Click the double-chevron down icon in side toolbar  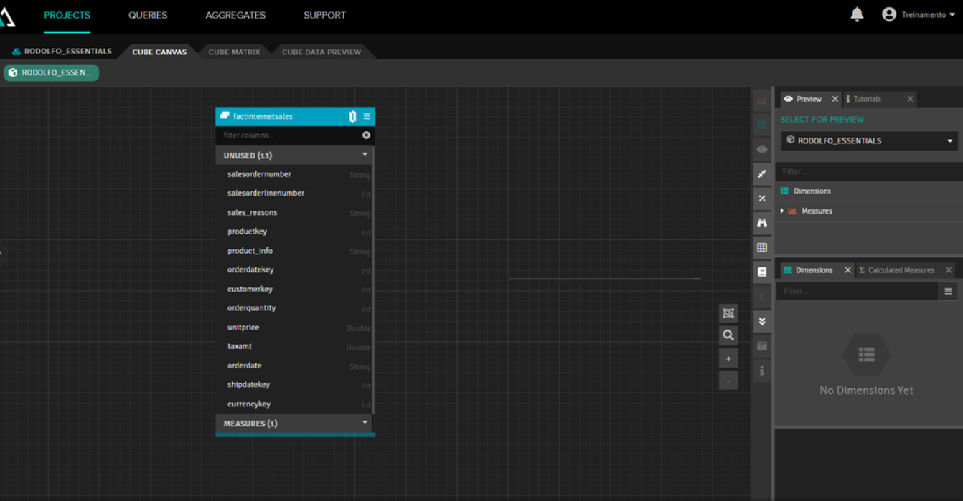[762, 321]
